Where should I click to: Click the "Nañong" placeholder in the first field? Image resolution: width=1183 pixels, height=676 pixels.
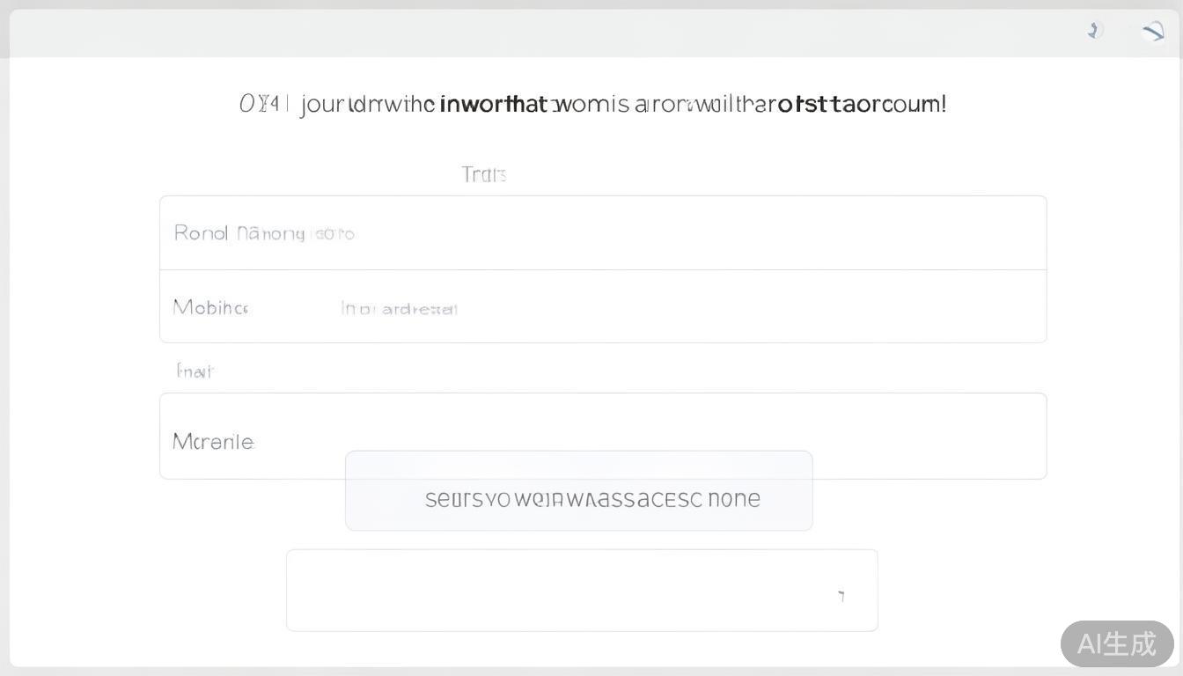pos(271,234)
